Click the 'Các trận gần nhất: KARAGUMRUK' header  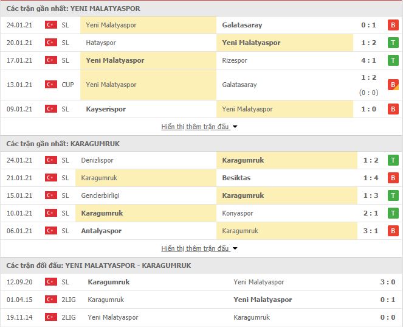tap(63, 144)
